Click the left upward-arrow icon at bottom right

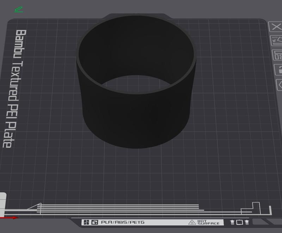[232, 222]
